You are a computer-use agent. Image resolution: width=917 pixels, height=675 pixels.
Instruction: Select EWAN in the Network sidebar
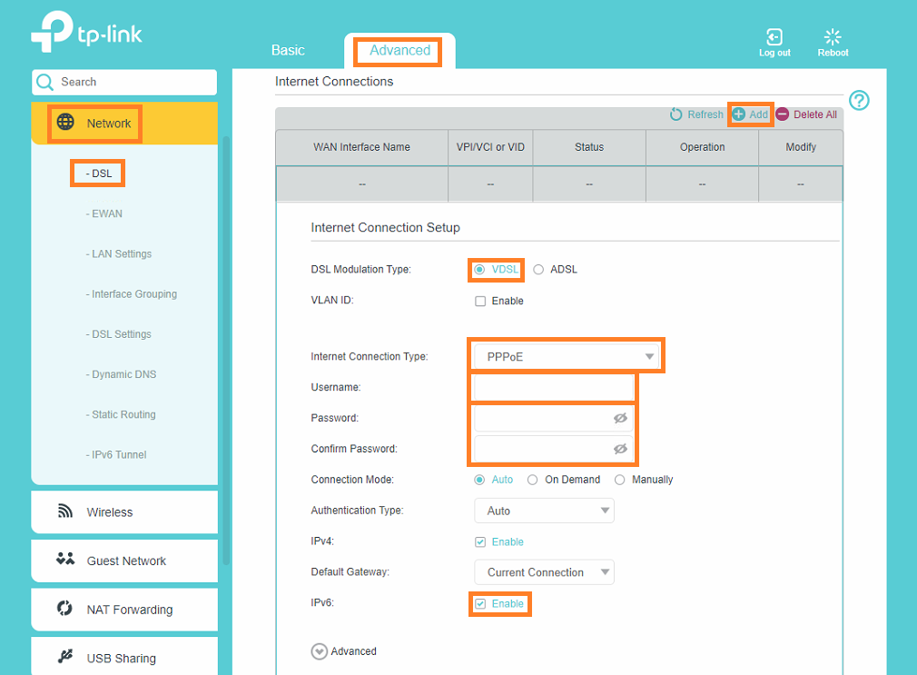[104, 213]
